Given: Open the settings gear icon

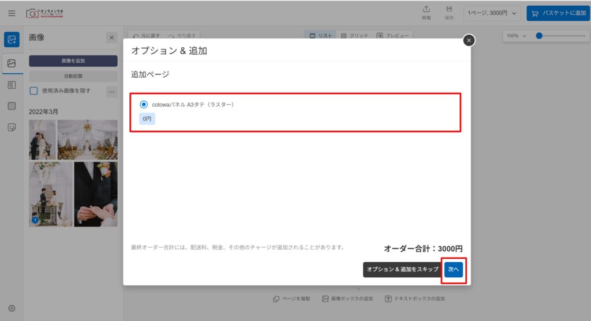Looking at the screenshot, I should tap(12, 308).
